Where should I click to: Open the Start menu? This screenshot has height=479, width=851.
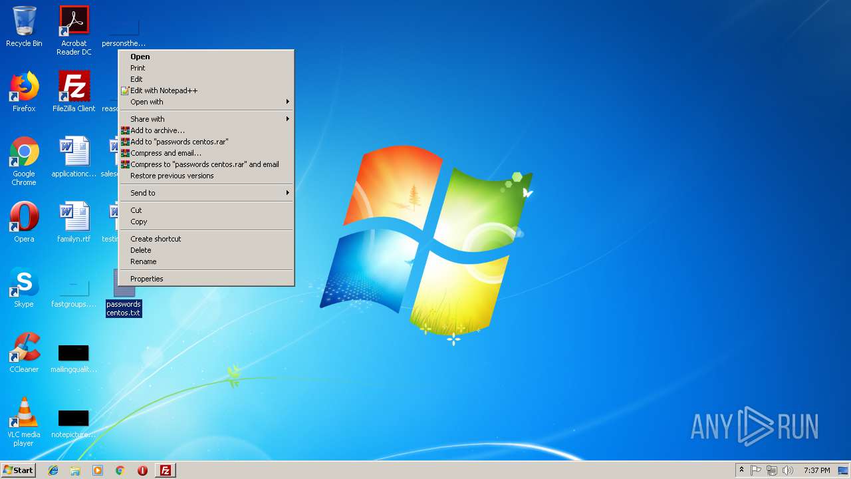pyautogui.click(x=18, y=470)
